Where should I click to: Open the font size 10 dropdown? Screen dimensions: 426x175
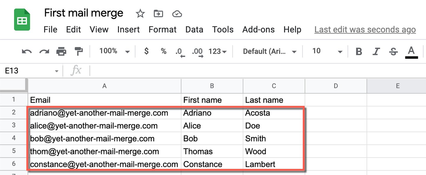point(327,51)
